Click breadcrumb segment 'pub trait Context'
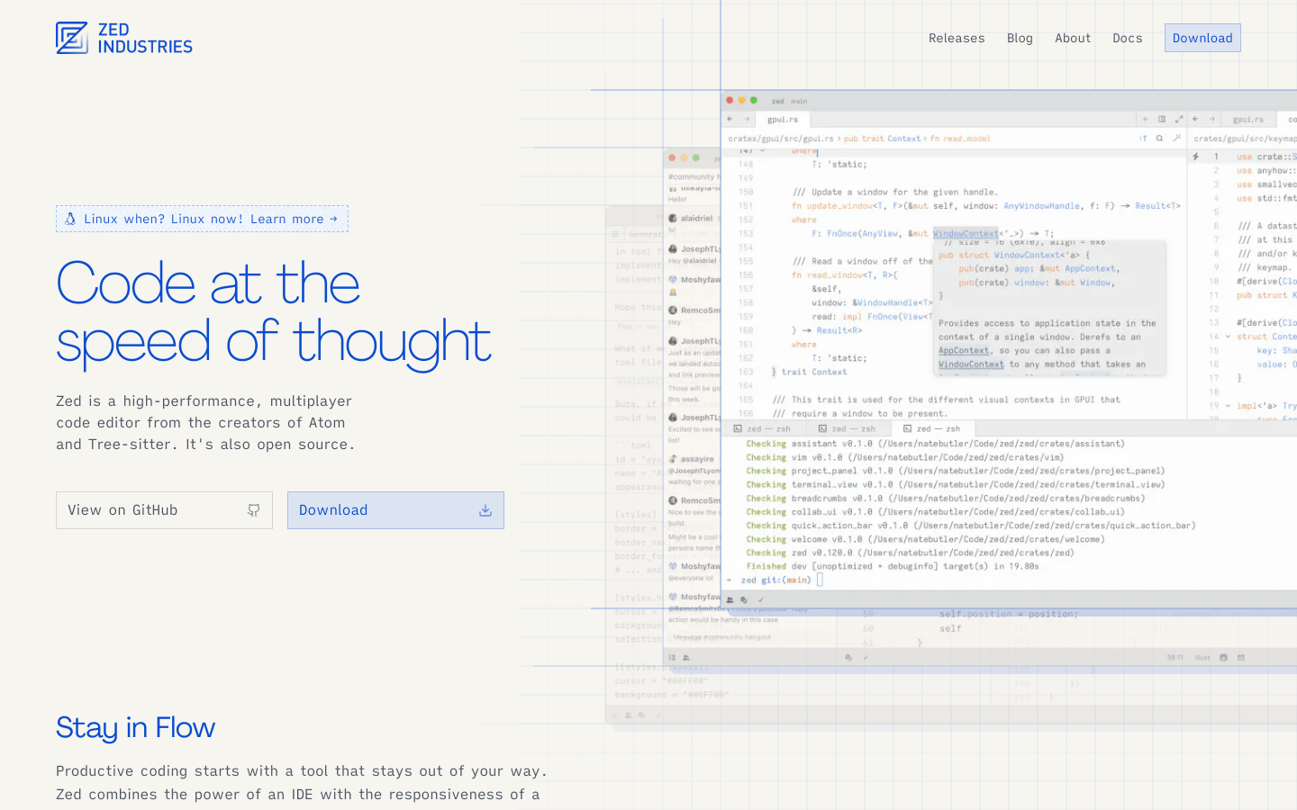Viewport: 1297px width, 810px height. [x=882, y=139]
